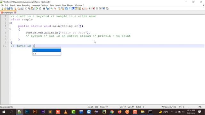Collapse the class block fold marker on line 3
This screenshot has width=205, height=115.
tap(10, 23)
